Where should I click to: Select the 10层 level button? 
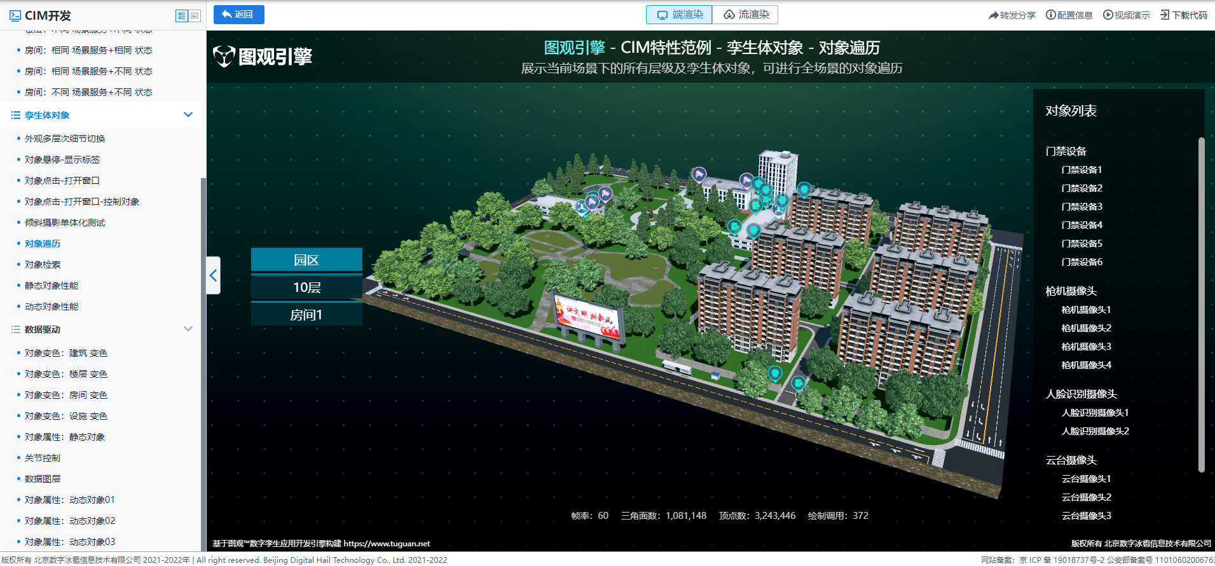306,287
